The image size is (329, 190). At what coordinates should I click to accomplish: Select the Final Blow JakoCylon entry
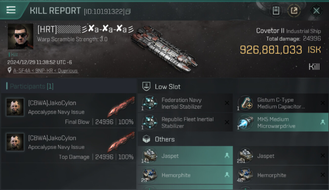pos(69,110)
